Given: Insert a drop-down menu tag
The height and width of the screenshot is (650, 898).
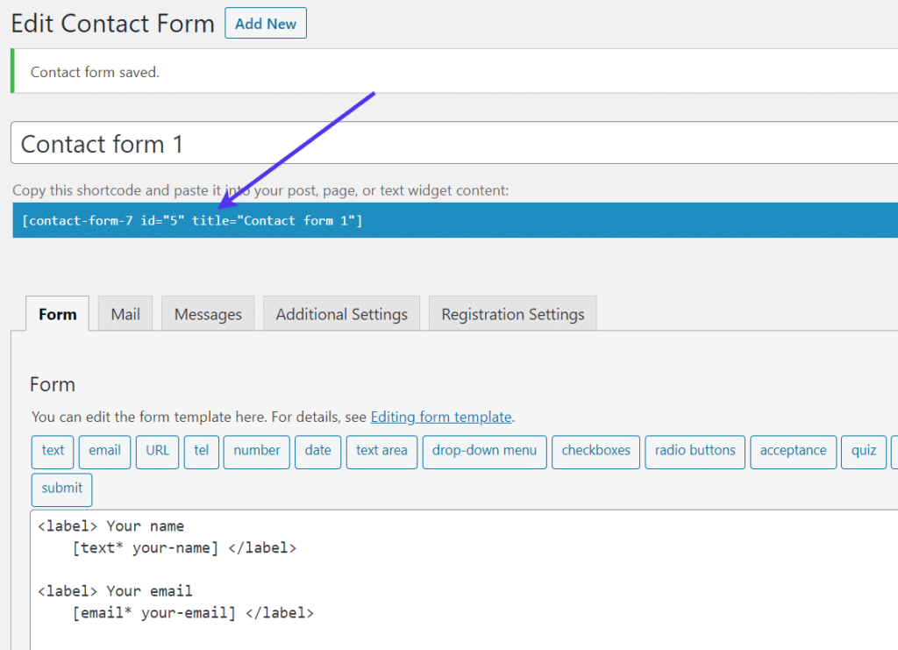Looking at the screenshot, I should pyautogui.click(x=484, y=451).
